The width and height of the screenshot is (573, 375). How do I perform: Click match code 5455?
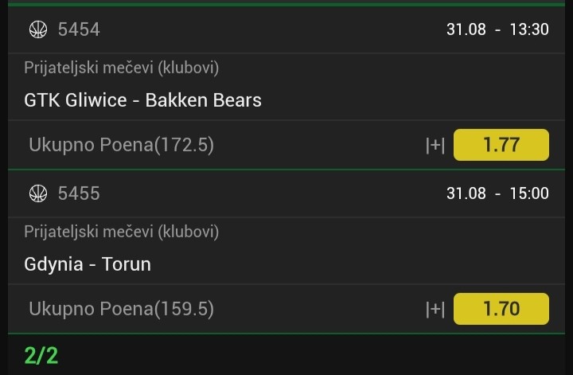(79, 193)
